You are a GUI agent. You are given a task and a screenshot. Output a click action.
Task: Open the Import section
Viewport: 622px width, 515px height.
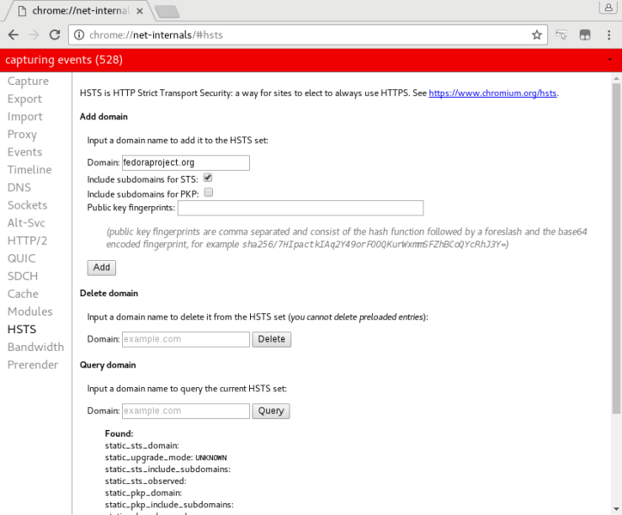click(x=25, y=117)
